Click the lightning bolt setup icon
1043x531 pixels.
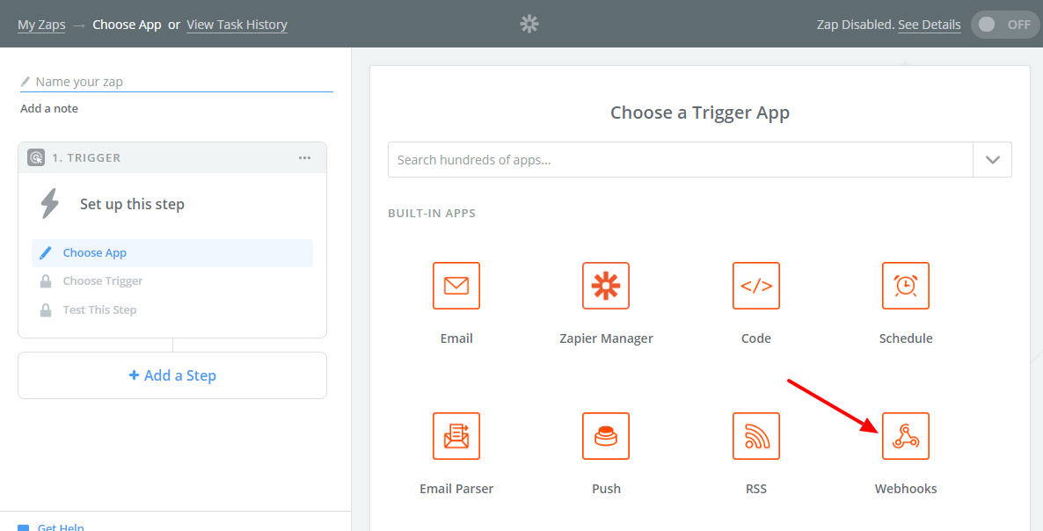tap(50, 203)
